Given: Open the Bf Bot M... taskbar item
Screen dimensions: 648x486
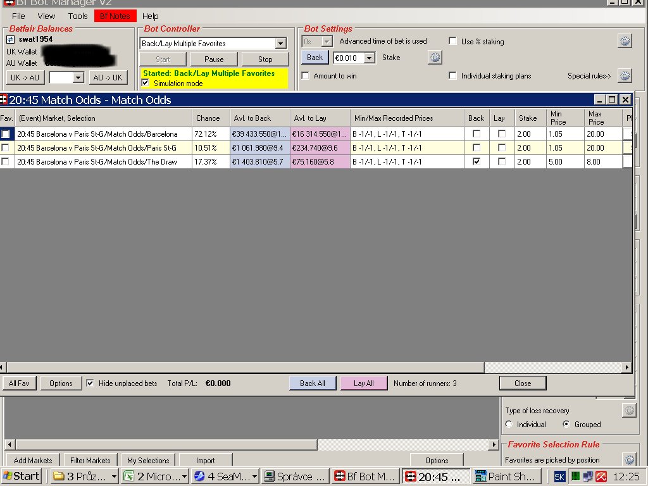Looking at the screenshot, I should (365, 477).
